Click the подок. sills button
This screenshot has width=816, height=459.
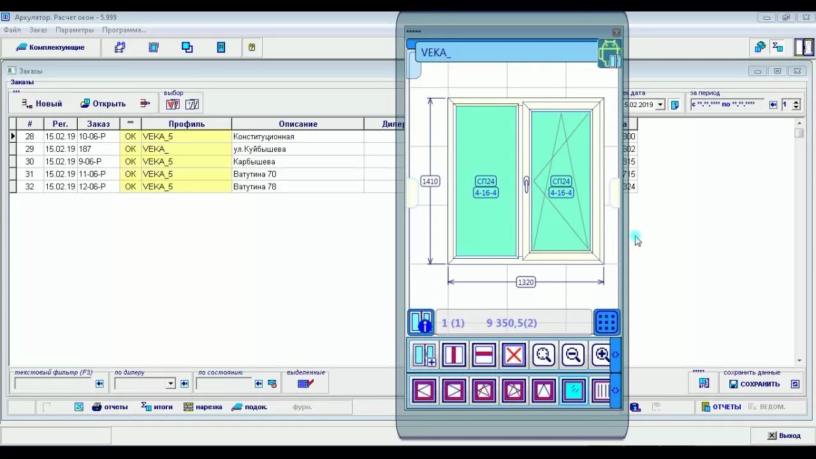249,407
